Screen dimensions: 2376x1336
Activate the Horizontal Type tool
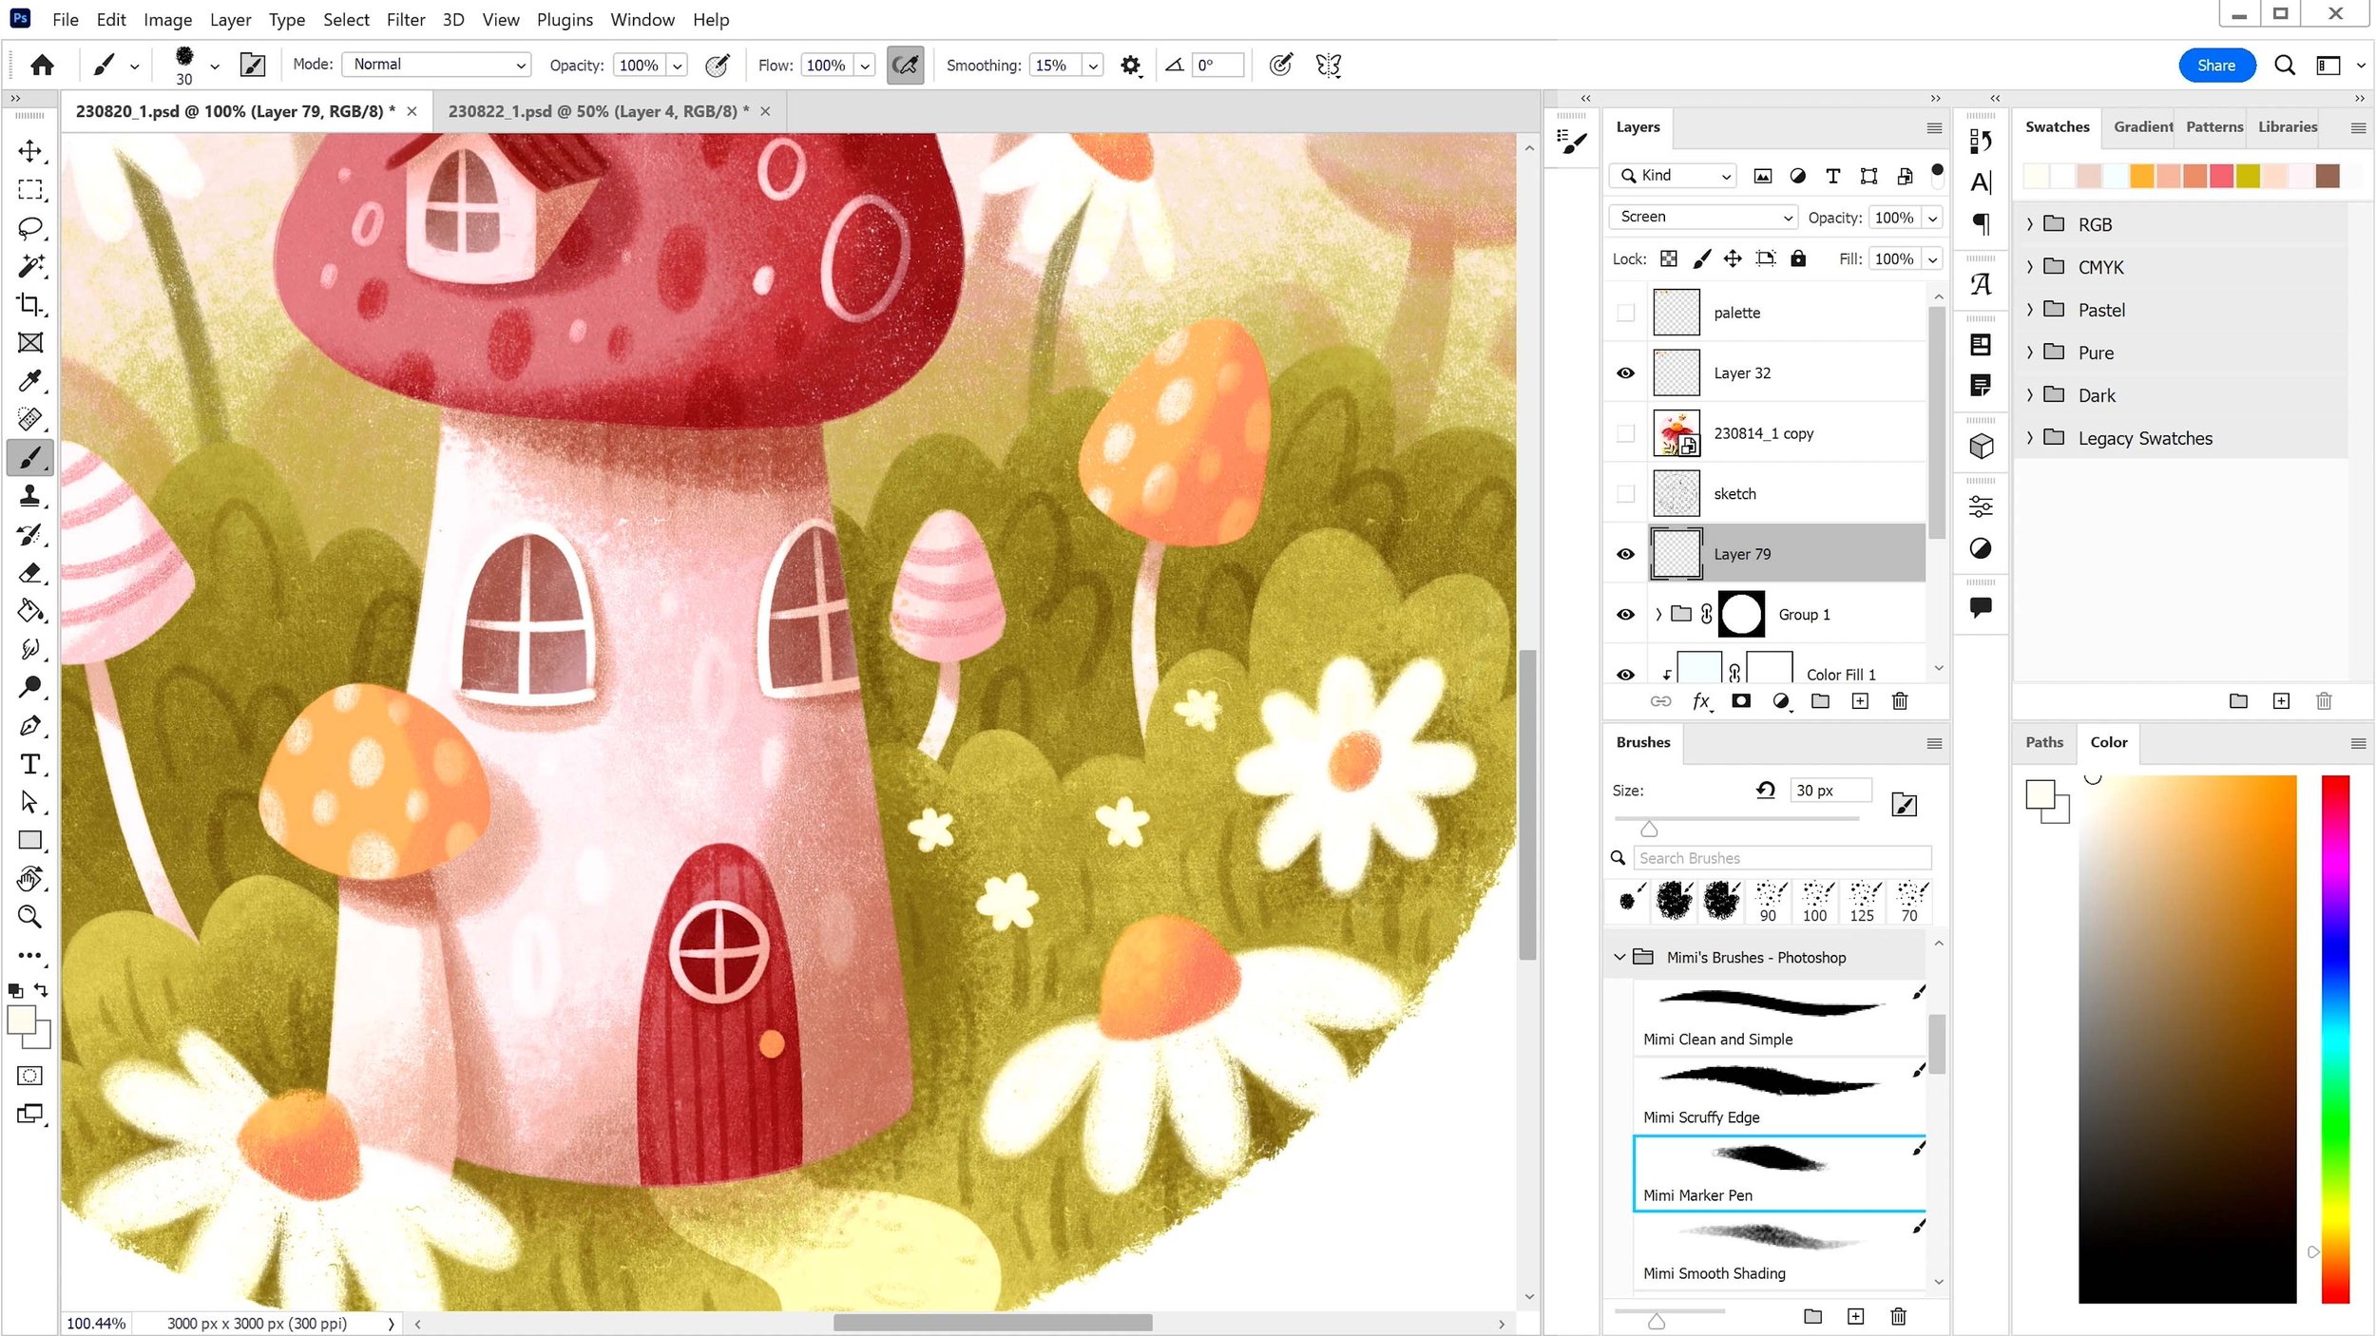point(30,764)
